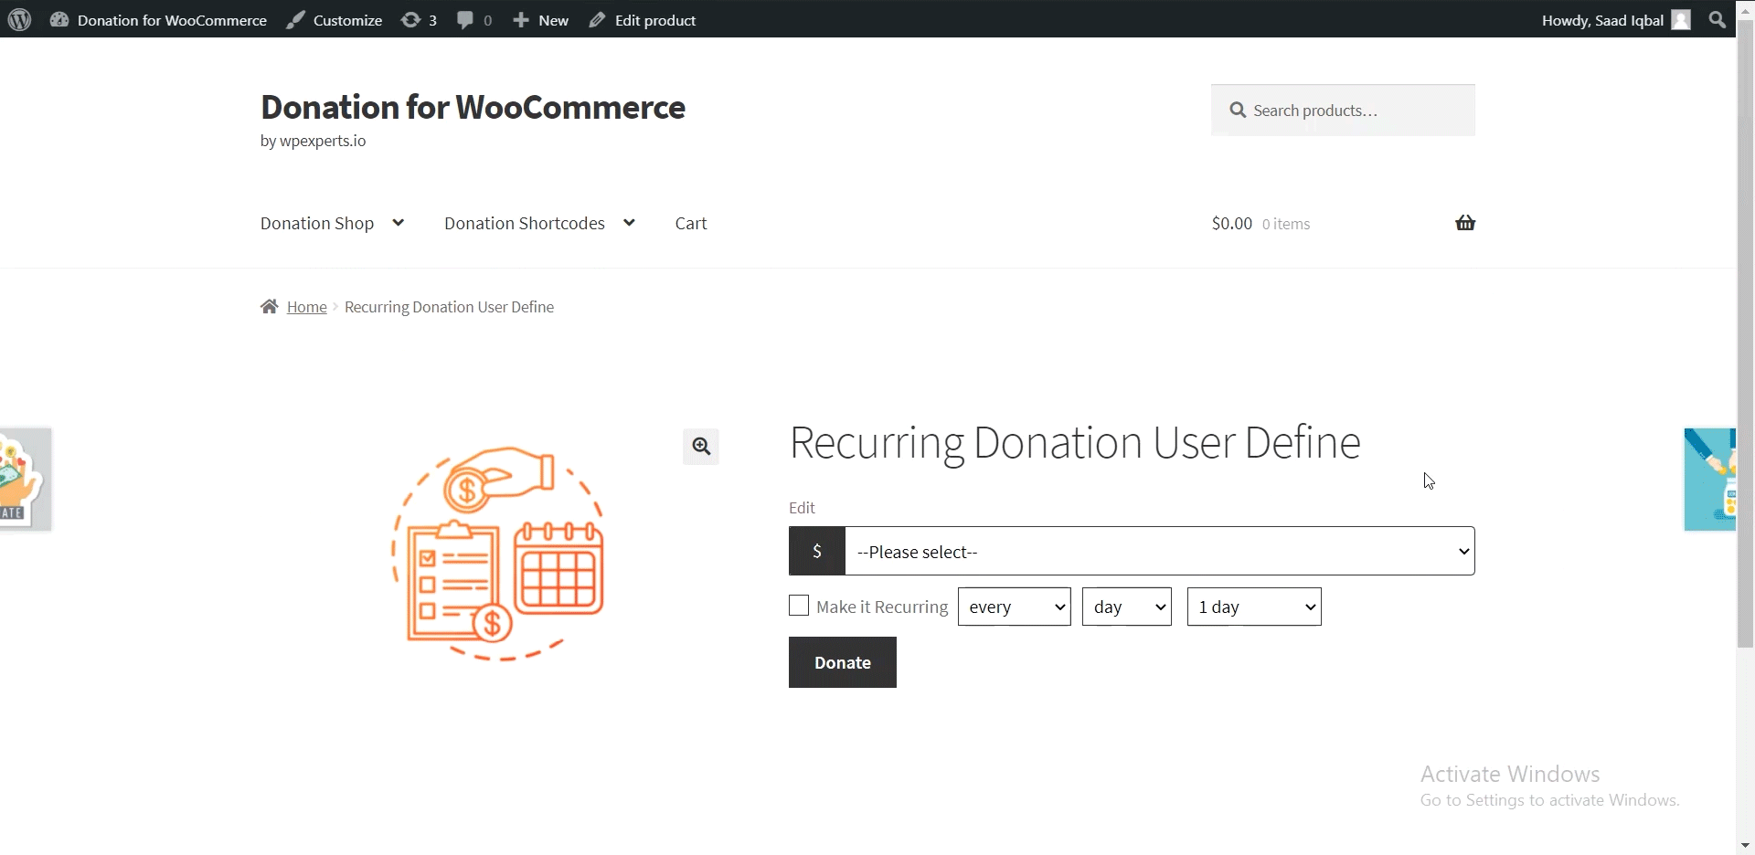Tick the Make it Recurring checkbox

799,606
